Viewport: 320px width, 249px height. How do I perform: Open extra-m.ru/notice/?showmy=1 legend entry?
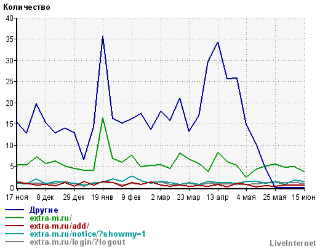(87, 234)
